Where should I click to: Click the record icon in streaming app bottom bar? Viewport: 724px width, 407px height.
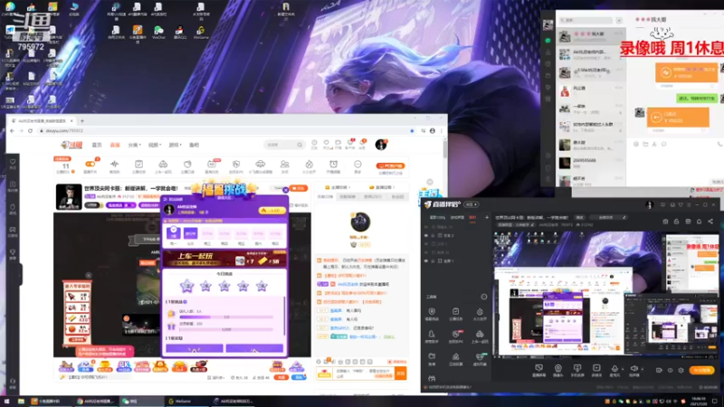(x=659, y=370)
